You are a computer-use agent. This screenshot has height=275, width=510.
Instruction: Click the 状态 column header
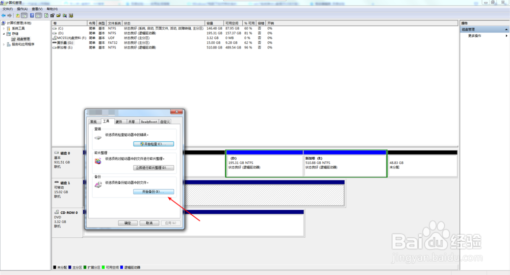coord(164,23)
